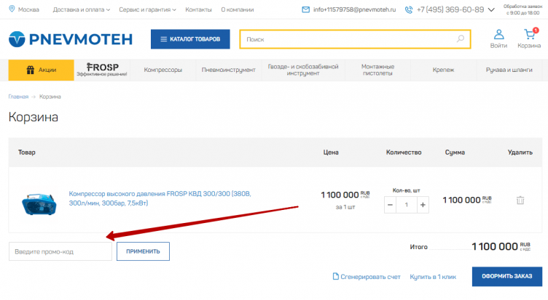Click the Применить promo button
Screen dimensions: 548x300
tap(143, 251)
